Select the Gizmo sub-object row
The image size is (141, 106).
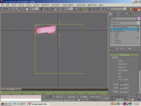125,29
